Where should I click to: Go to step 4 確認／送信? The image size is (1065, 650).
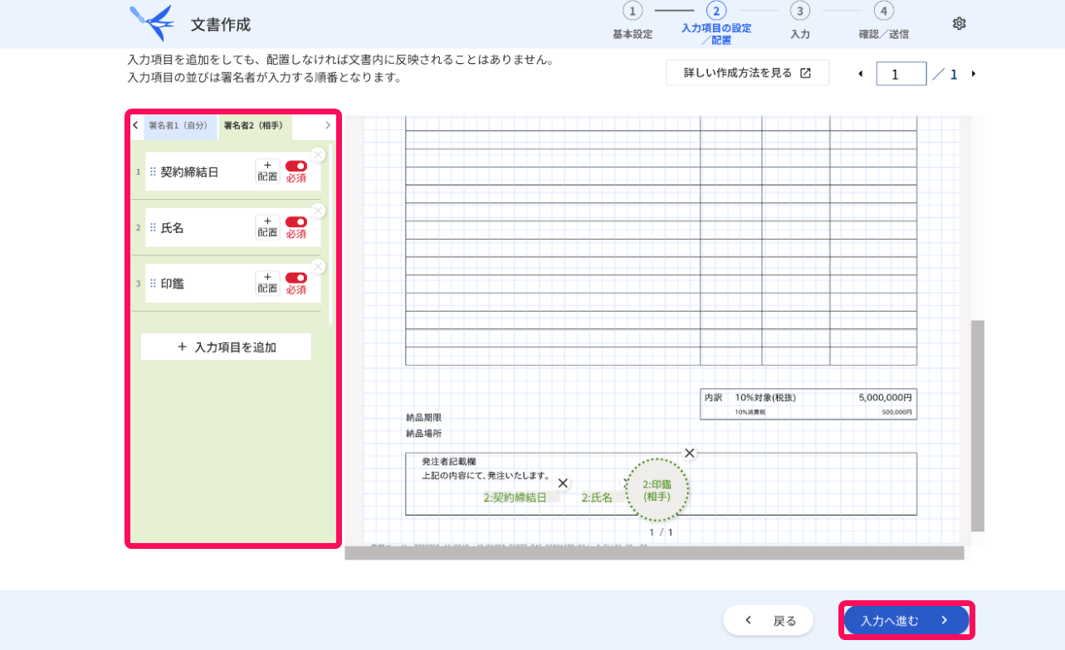tap(884, 22)
